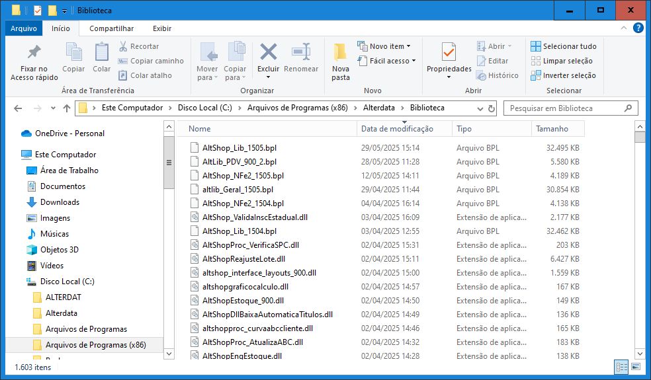The height and width of the screenshot is (380, 651).
Task: Open the Copiar para command
Action: click(235, 61)
